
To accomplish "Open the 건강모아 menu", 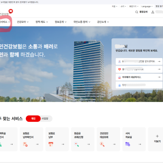I will coord(23,22).
